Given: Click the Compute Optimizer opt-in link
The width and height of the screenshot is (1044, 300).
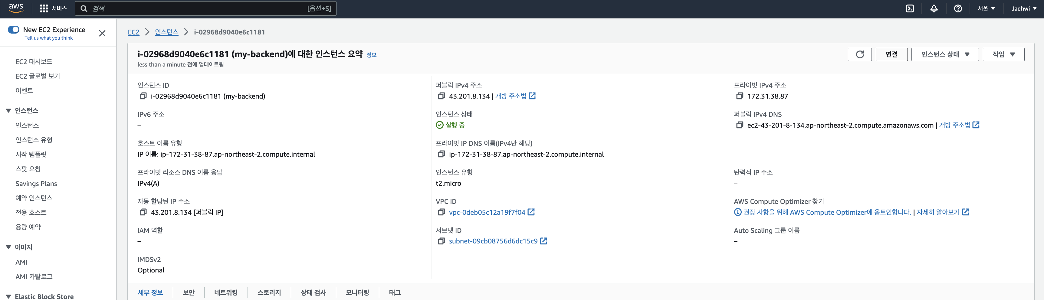Looking at the screenshot, I should pos(827,212).
